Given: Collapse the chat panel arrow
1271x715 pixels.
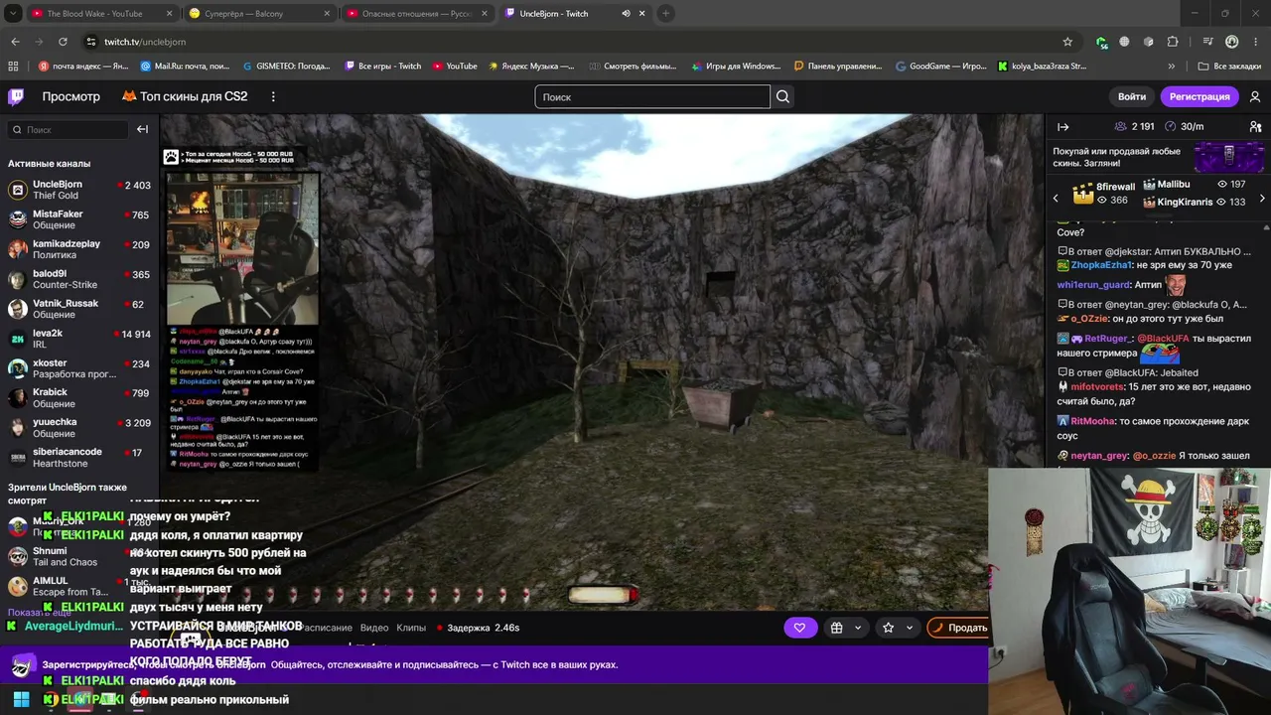Looking at the screenshot, I should [x=1062, y=126].
